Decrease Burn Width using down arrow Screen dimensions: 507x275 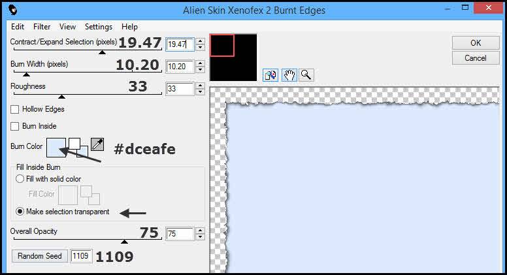click(201, 69)
